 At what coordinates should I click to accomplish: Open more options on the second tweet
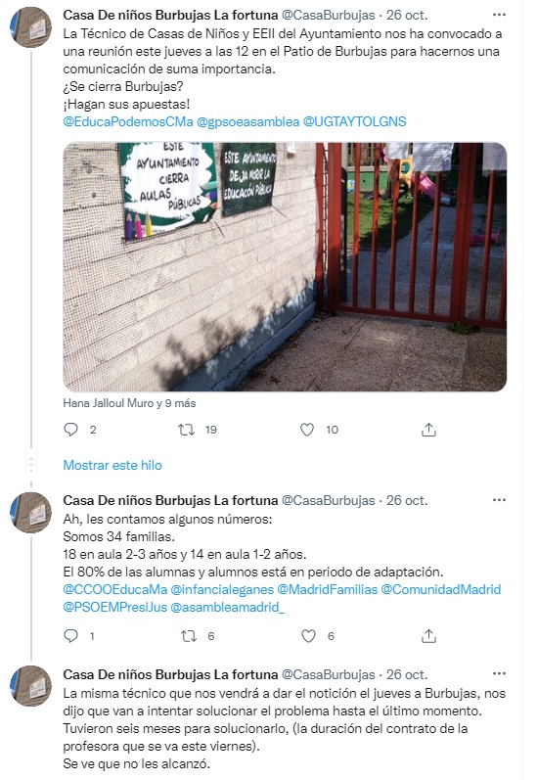pyautogui.click(x=499, y=500)
